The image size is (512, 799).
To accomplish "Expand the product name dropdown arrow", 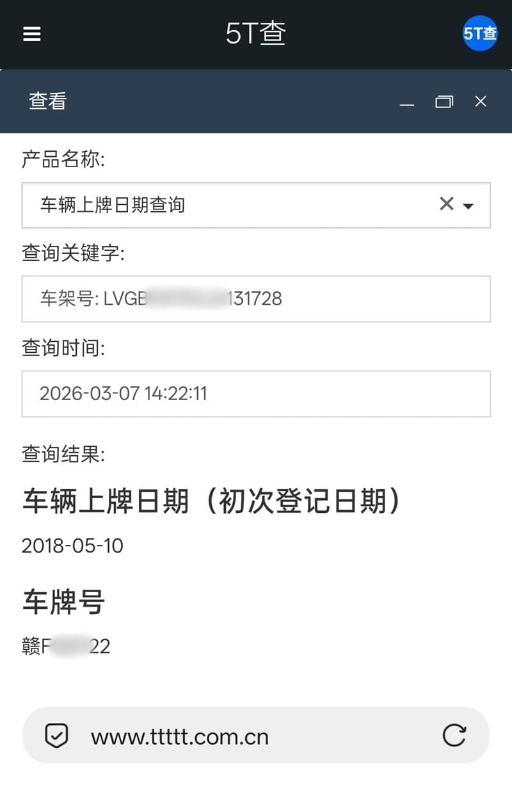I will click(468, 206).
